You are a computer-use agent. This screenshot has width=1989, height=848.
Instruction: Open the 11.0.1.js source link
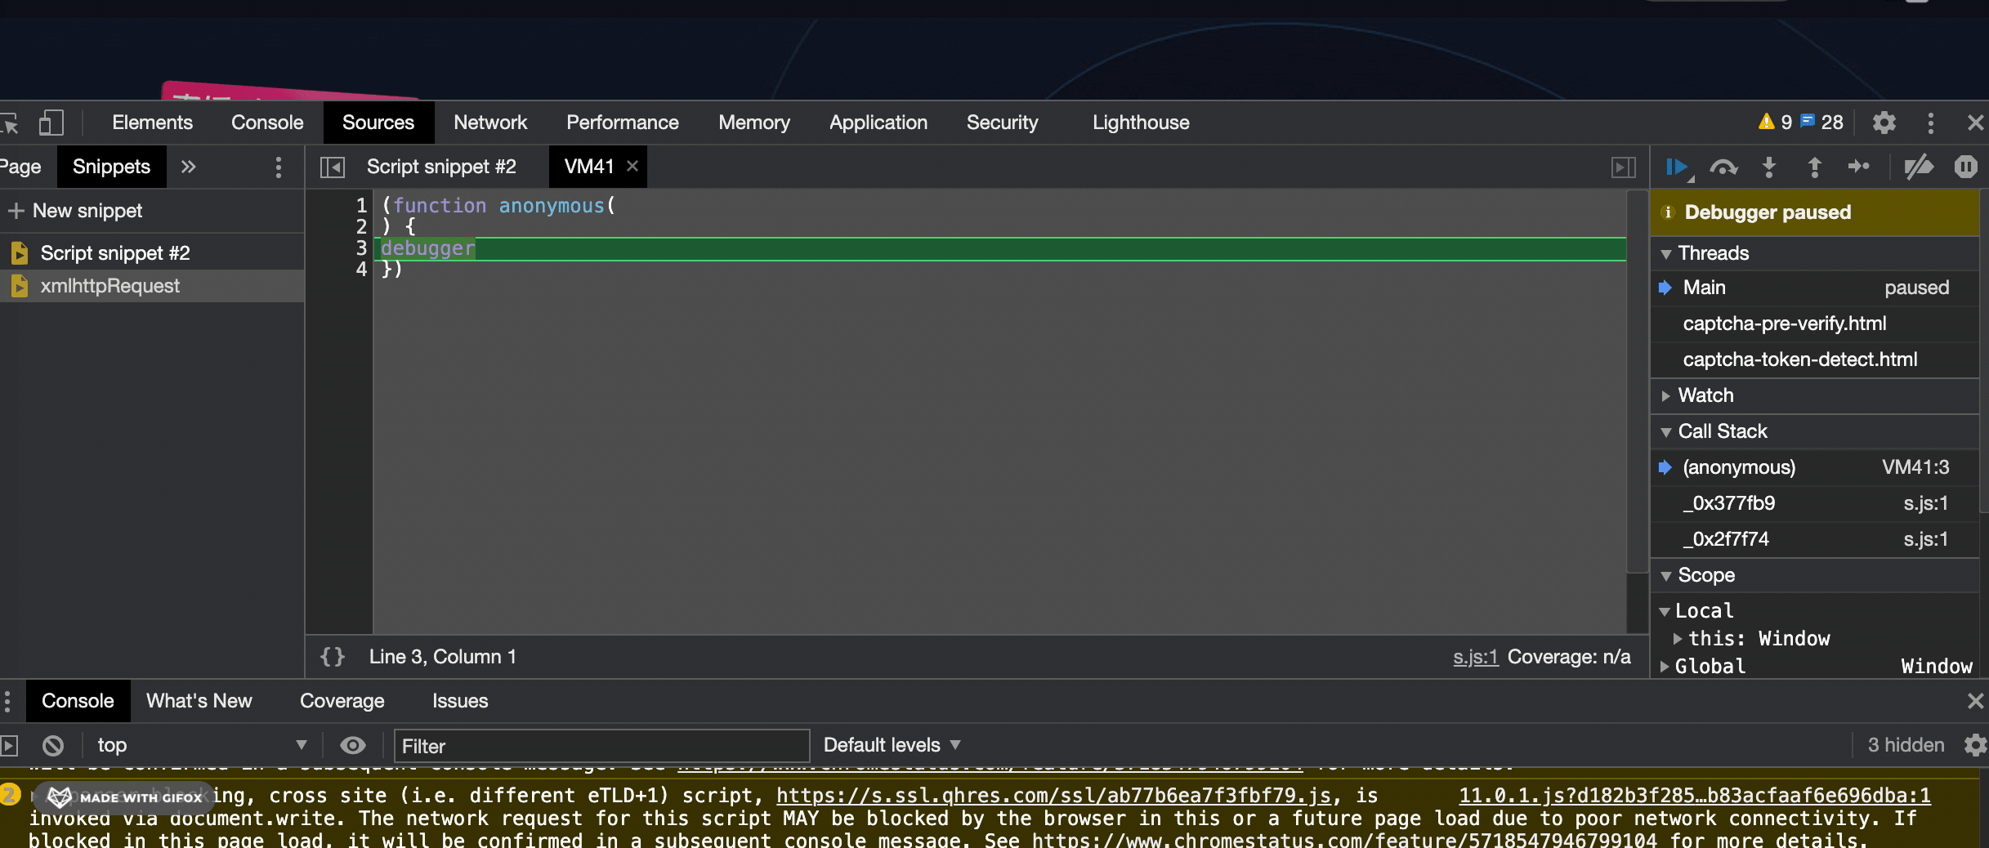point(1695,796)
